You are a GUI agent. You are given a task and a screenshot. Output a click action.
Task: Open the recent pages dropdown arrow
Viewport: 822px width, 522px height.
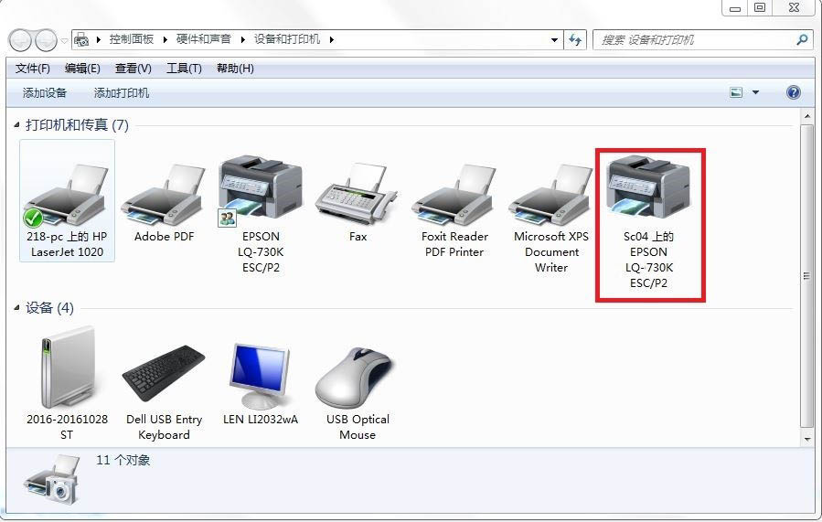click(65, 40)
